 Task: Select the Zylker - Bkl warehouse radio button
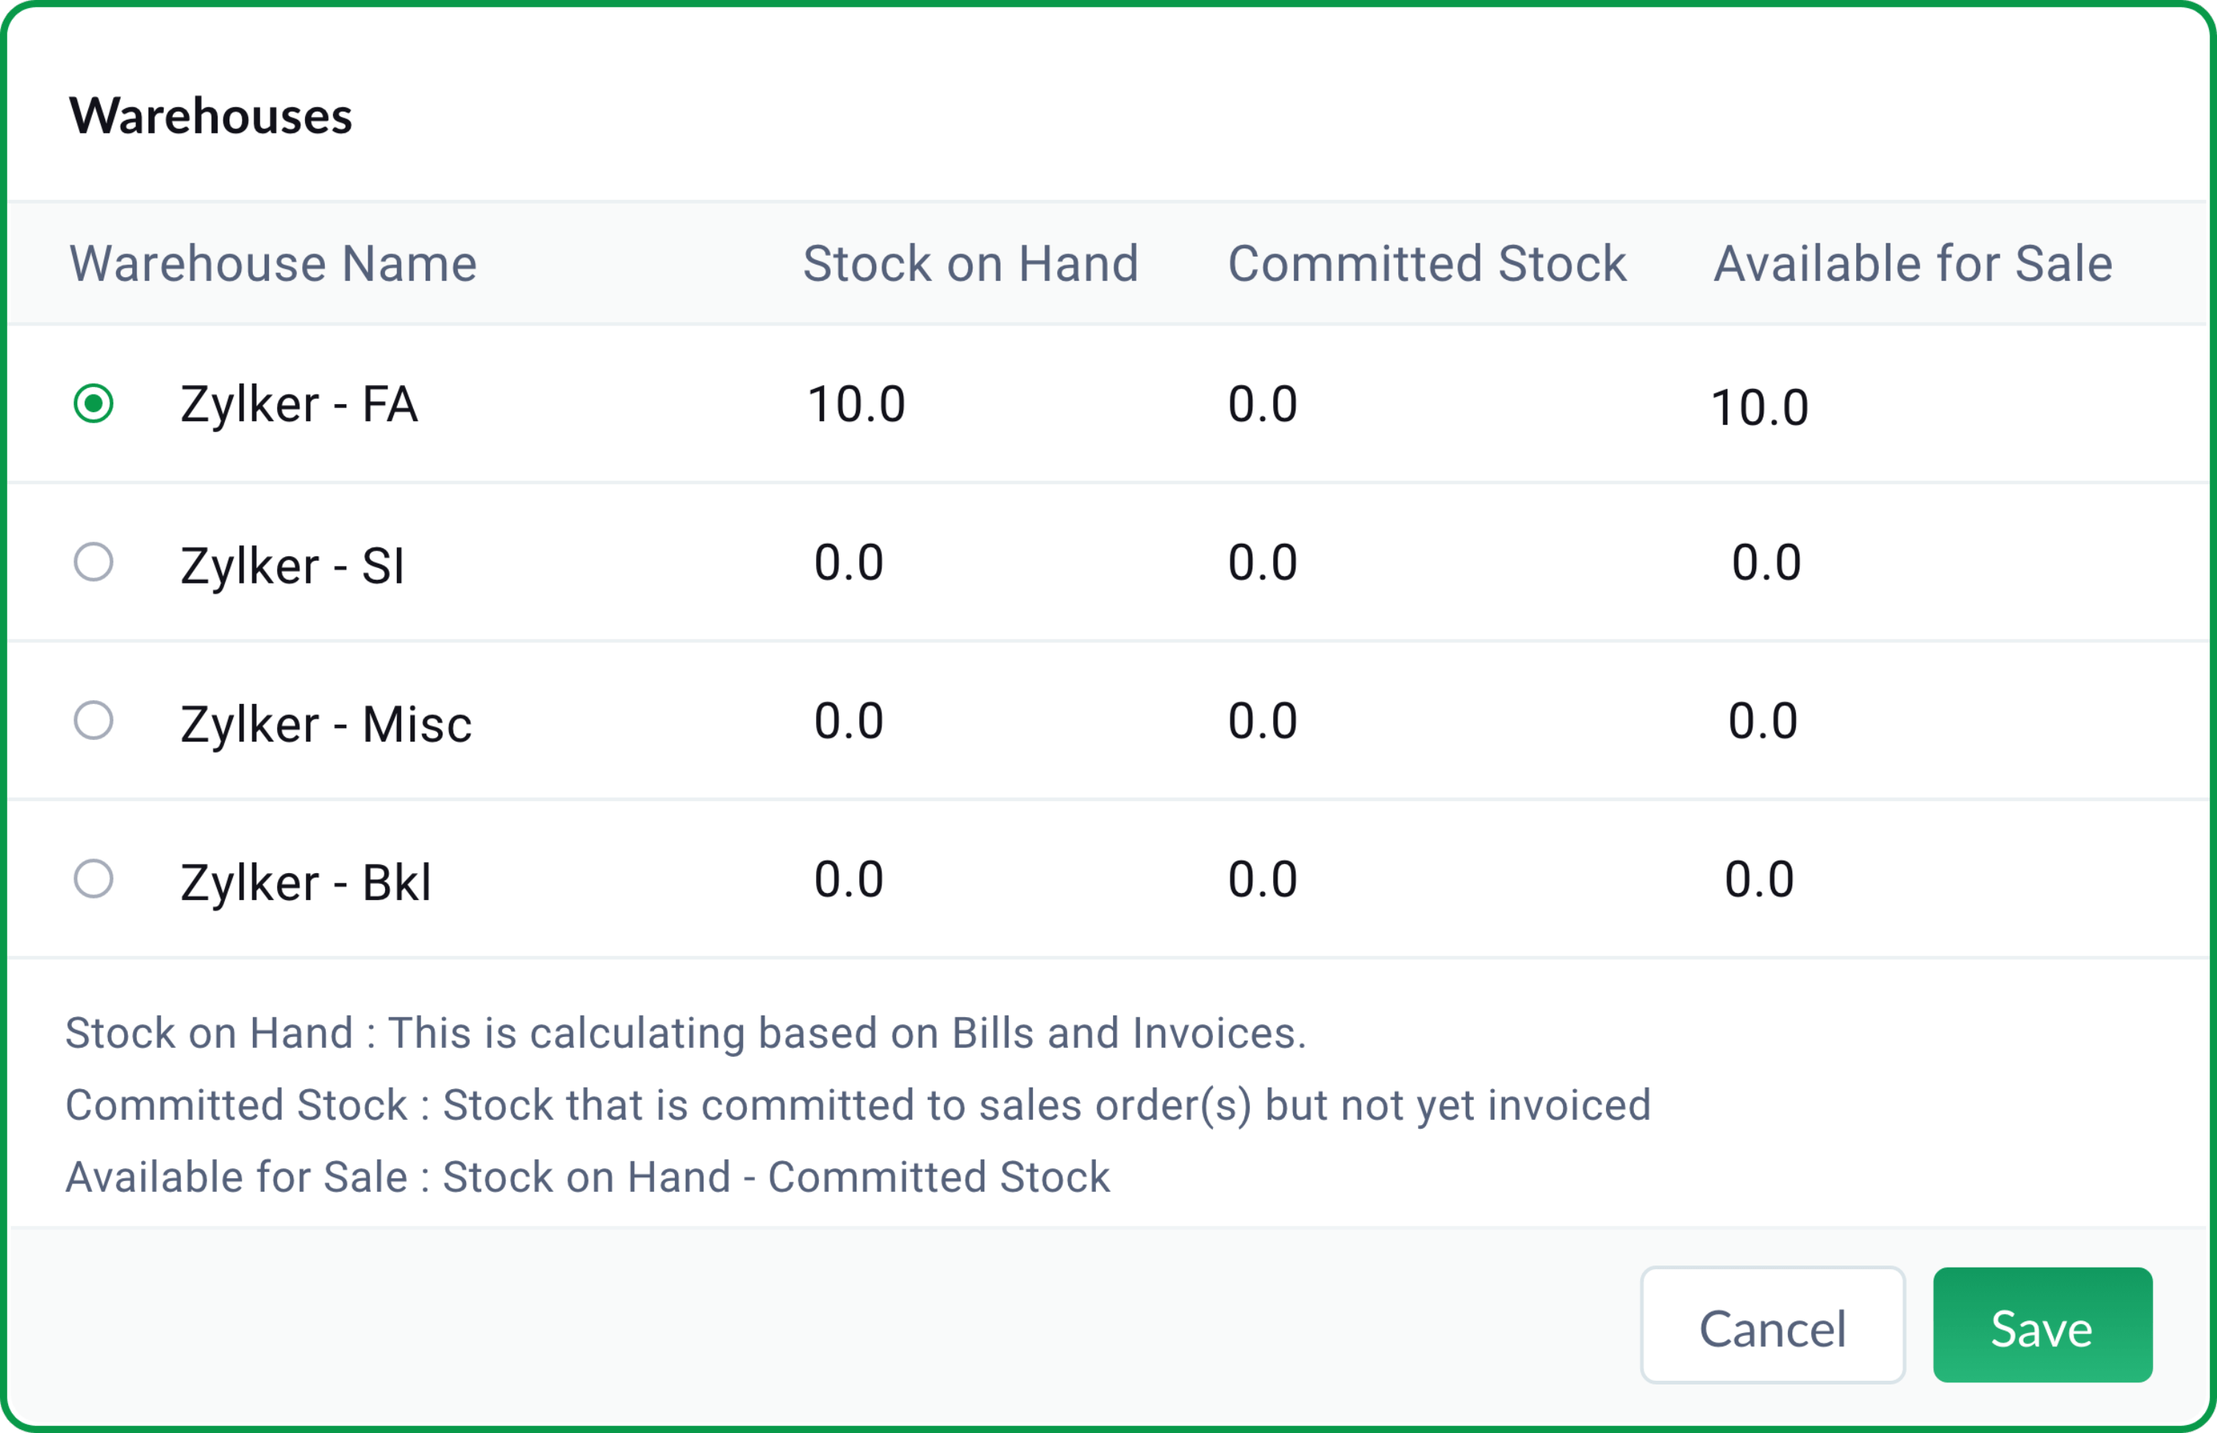click(x=93, y=878)
